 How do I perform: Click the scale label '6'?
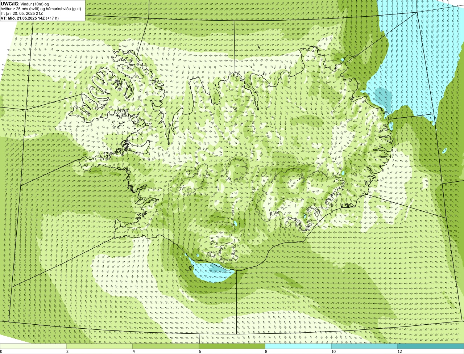coord(200,351)
